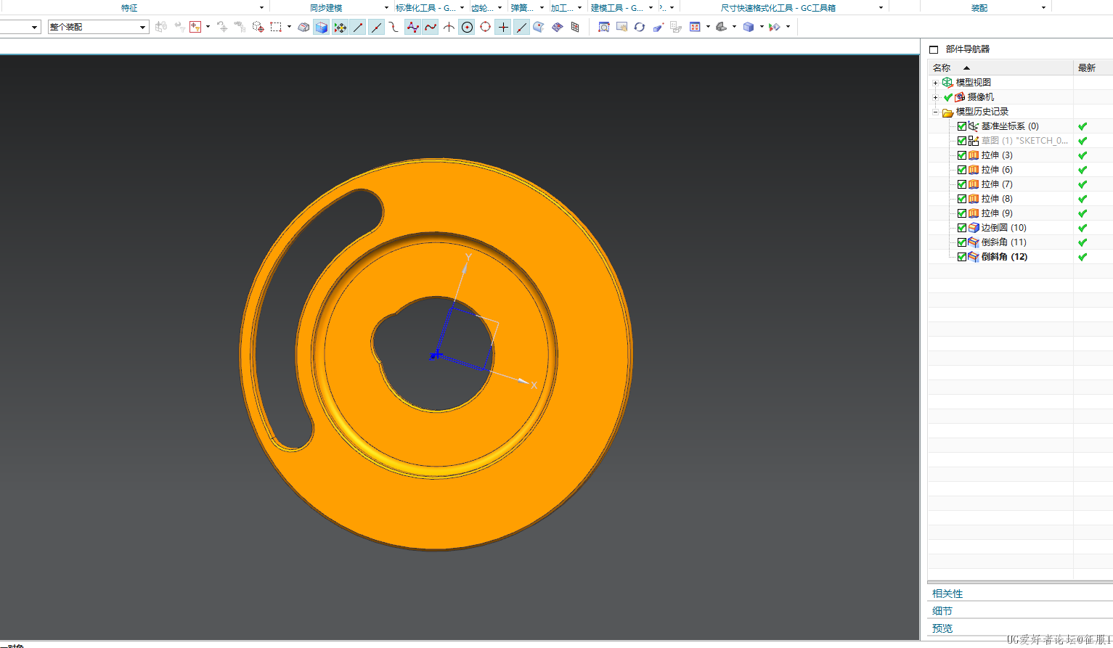Viewport: 1113px width, 648px height.
Task: Click the perspective pencil icon in view toolbar
Action: pyautogui.click(x=658, y=27)
